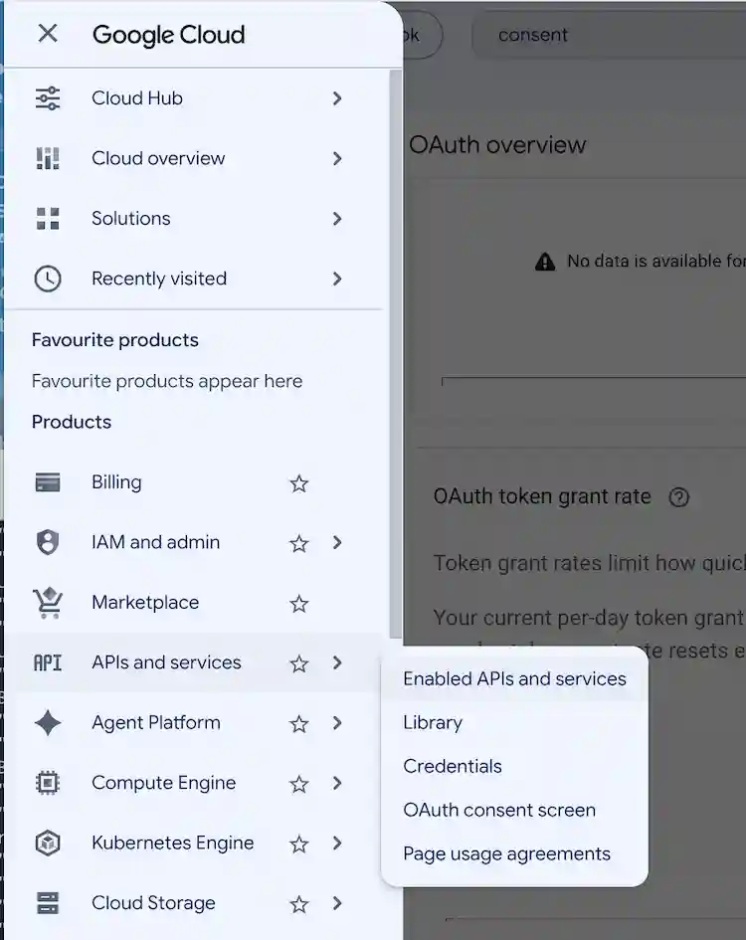Viewport: 746px width, 940px height.
Task: Star APIs and services product
Action: [299, 663]
